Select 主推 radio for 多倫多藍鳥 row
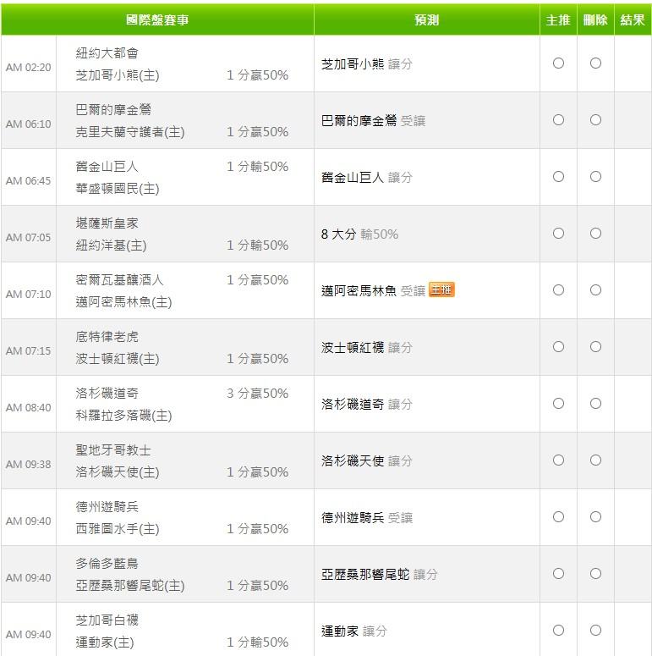Viewport: 652px width, 656px height. pos(558,574)
